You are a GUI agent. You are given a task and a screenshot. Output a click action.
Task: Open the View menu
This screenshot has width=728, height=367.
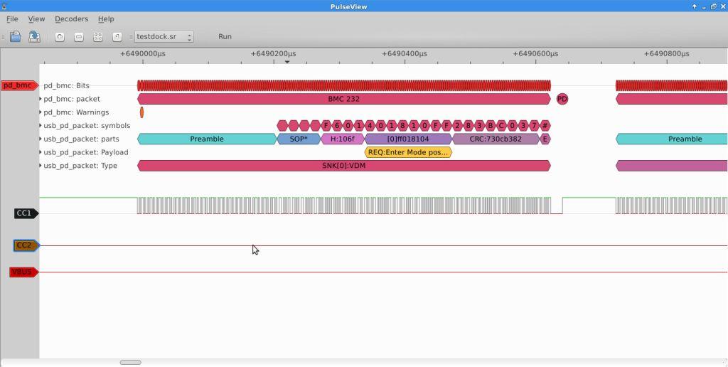click(x=36, y=19)
